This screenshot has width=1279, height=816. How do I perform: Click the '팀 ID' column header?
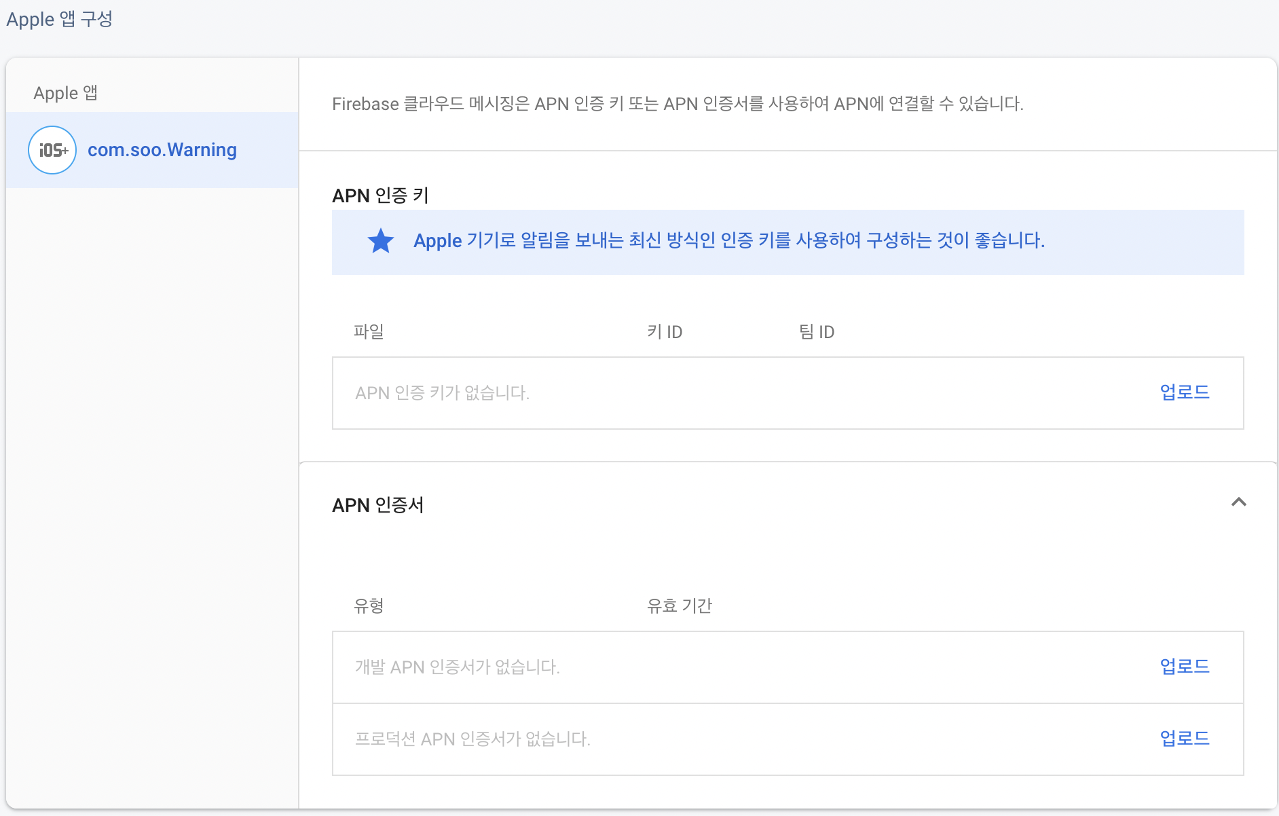point(817,332)
